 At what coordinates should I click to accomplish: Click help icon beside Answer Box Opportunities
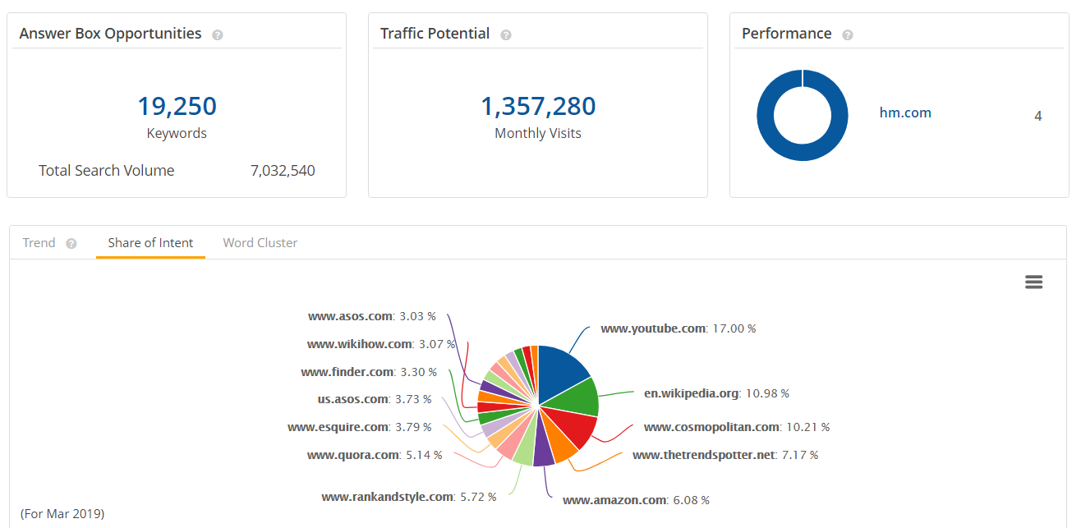[x=218, y=35]
